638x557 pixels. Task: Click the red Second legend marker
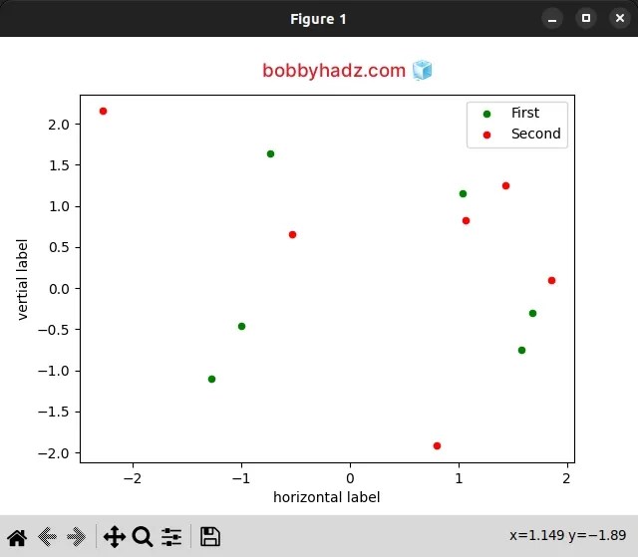[x=486, y=135]
